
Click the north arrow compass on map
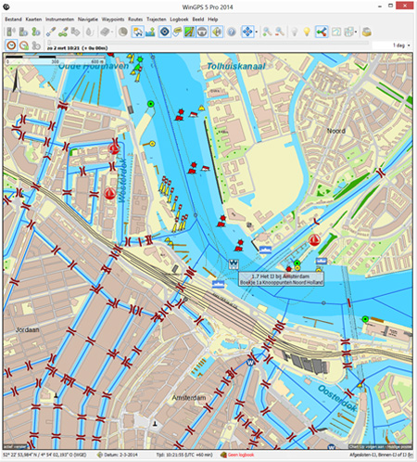(17, 82)
